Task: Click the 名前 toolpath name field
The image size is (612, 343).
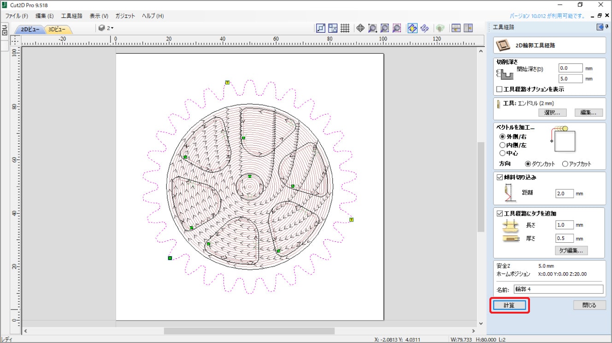Action: (558, 289)
